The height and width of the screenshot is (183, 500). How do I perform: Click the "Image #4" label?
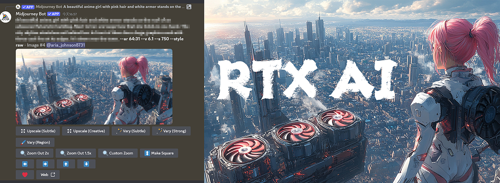[36, 45]
